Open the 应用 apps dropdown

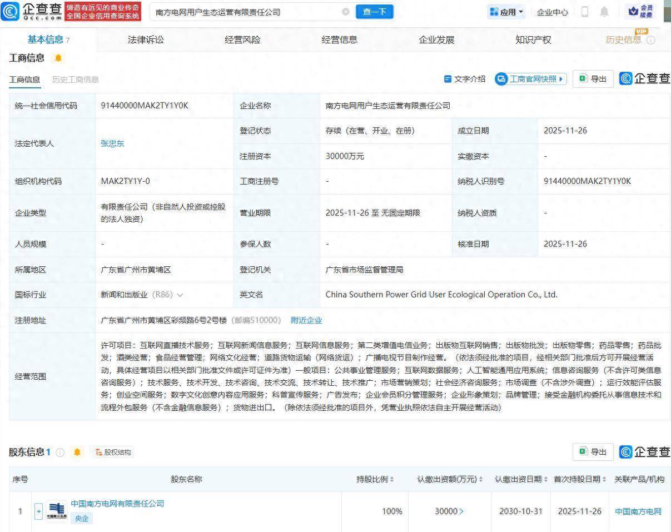pyautogui.click(x=506, y=11)
